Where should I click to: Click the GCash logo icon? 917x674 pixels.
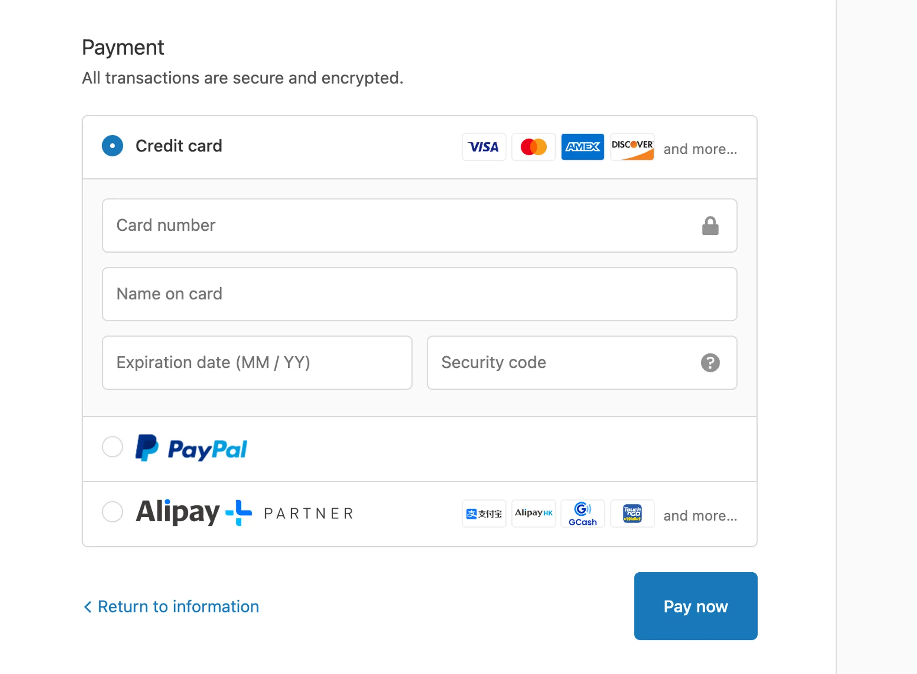583,514
